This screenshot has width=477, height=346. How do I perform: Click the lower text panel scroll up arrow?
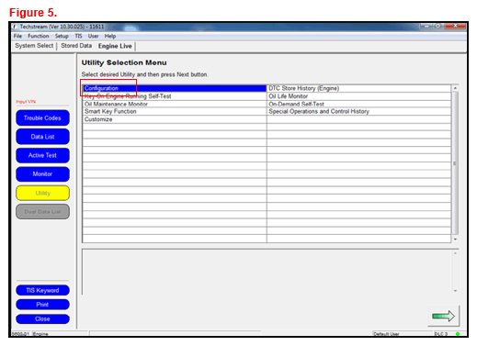[455, 253]
